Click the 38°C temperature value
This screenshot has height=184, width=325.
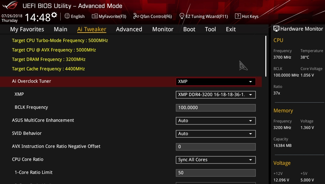pos(305,57)
